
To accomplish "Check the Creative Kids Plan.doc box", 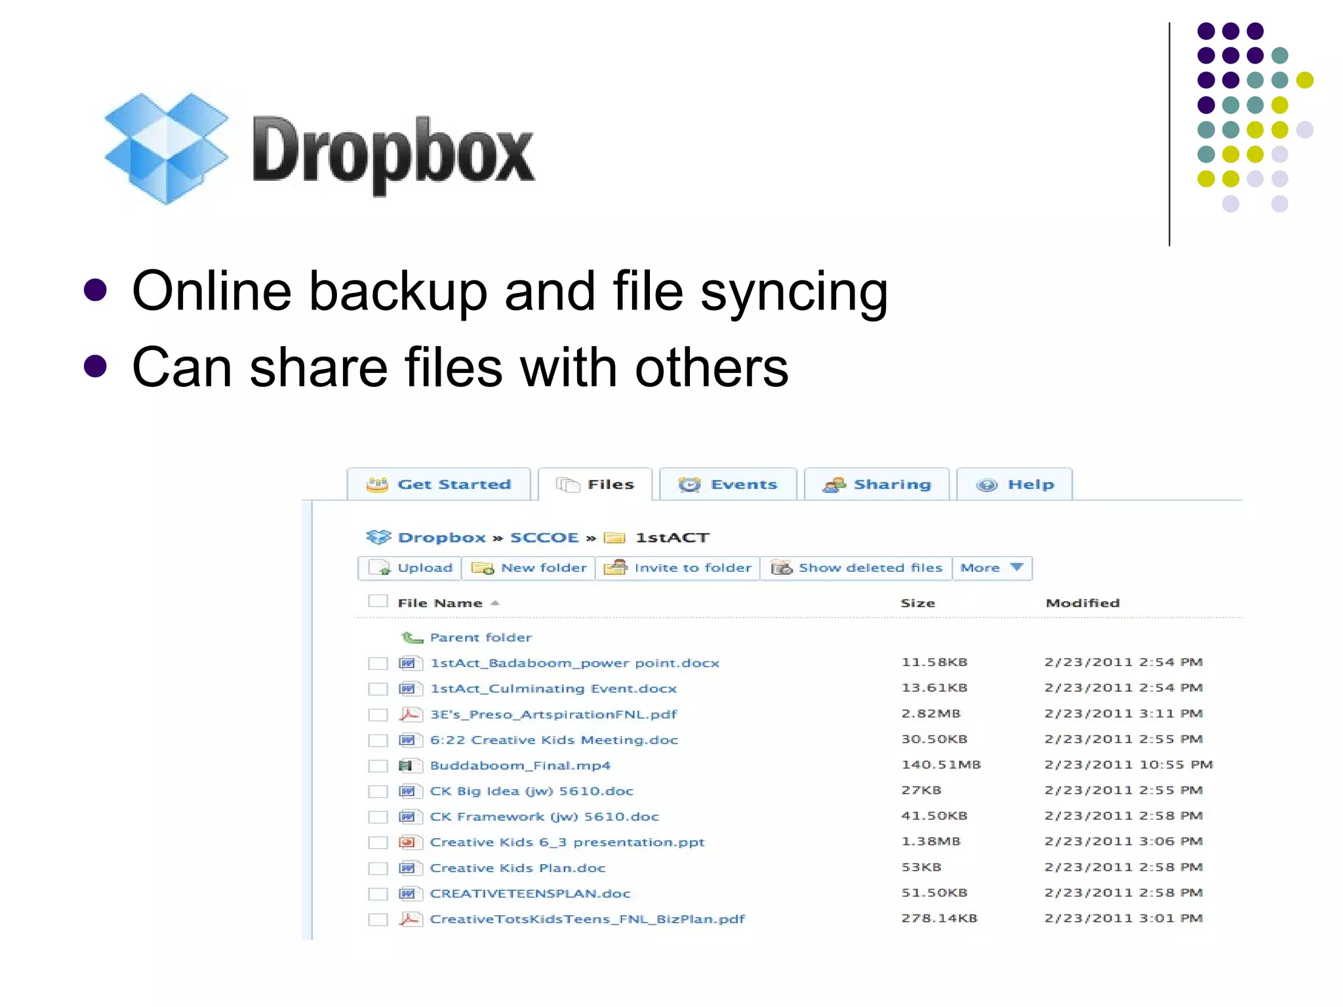I will tap(378, 868).
